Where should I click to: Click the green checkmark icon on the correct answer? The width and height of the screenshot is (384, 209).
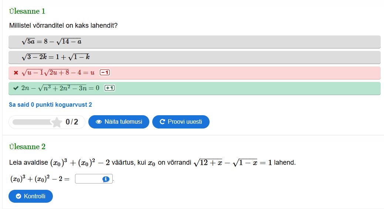point(16,88)
